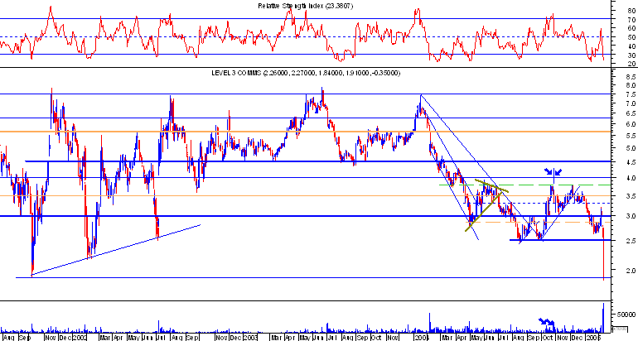Click the 4.5 price axis label
The image size is (638, 341).
click(631, 162)
